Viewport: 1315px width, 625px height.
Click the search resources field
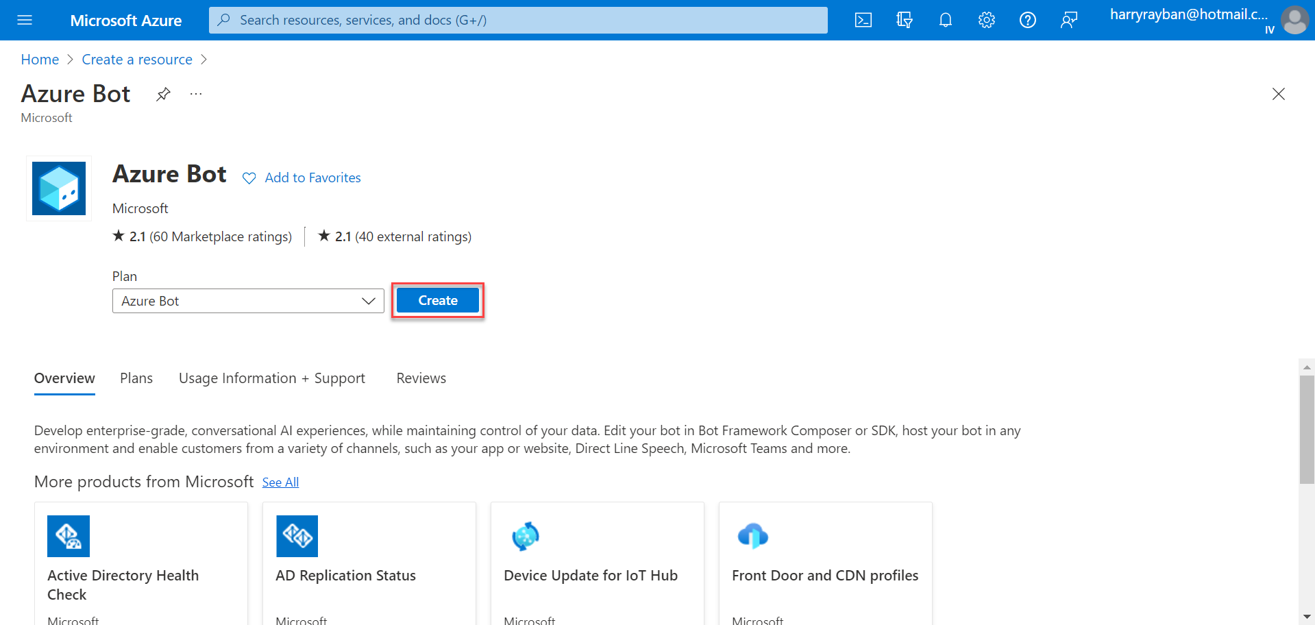517,20
